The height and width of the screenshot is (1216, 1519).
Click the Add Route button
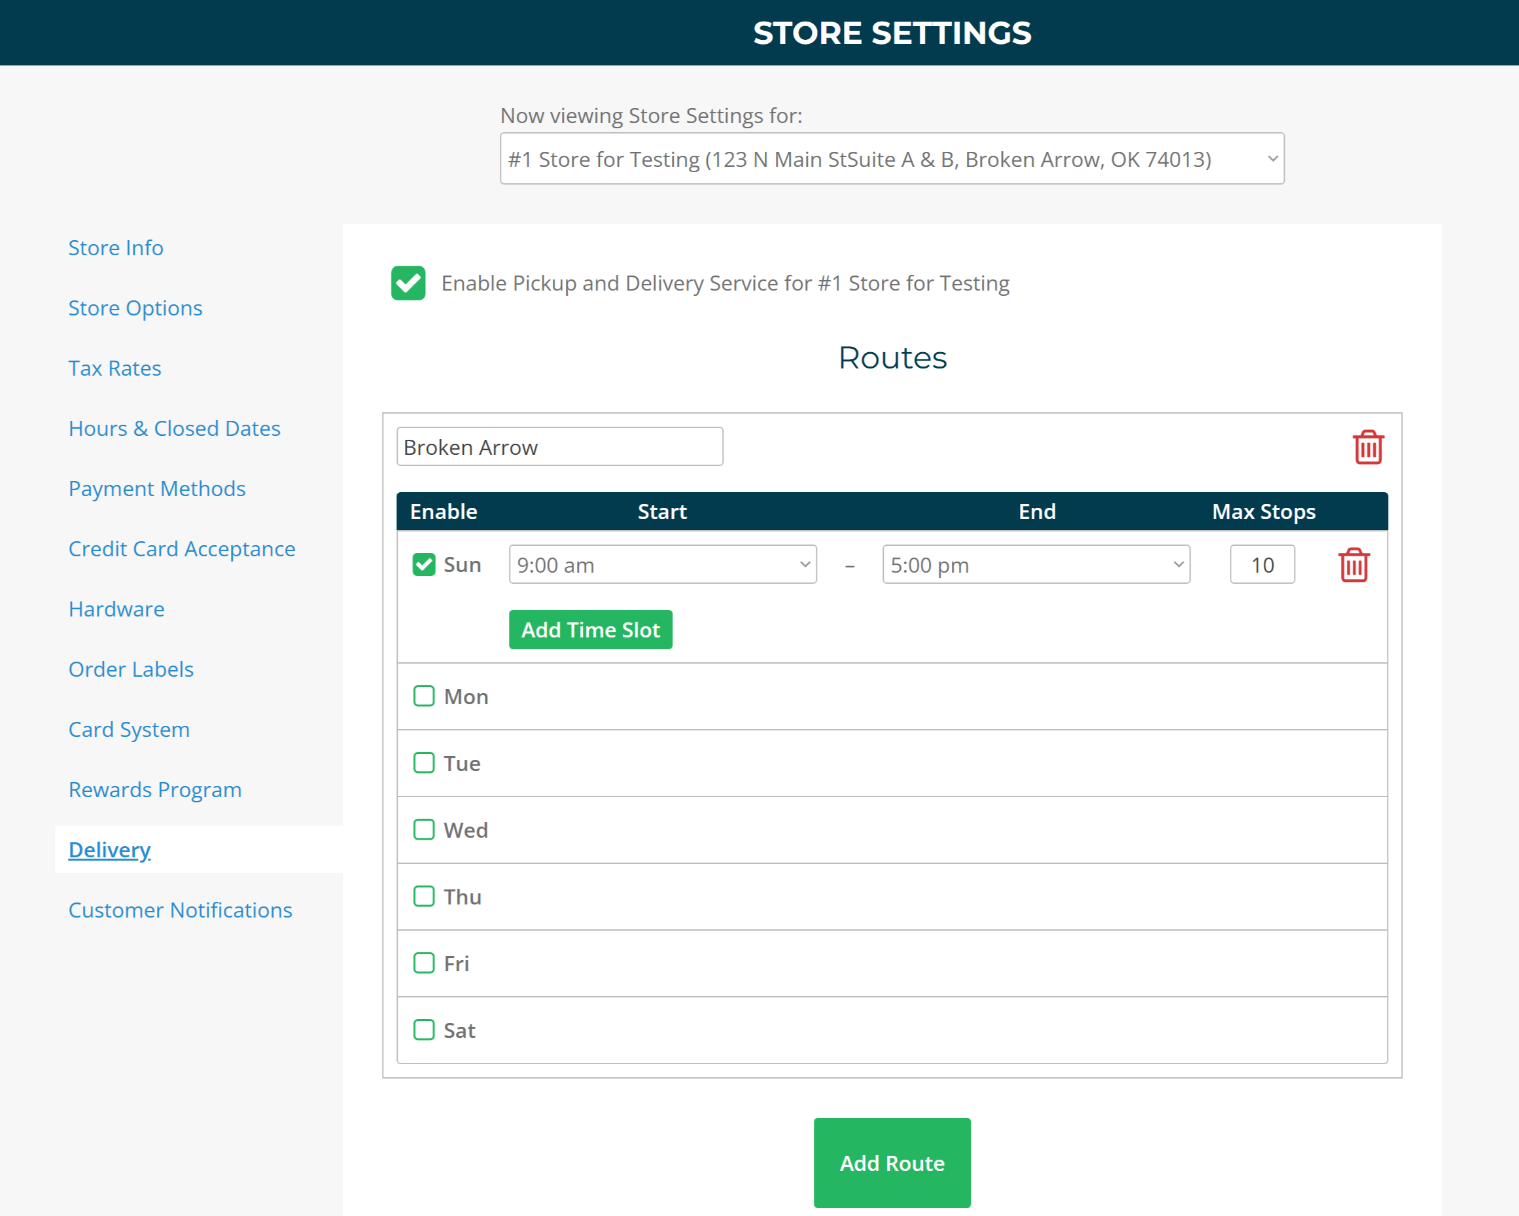pyautogui.click(x=891, y=1162)
